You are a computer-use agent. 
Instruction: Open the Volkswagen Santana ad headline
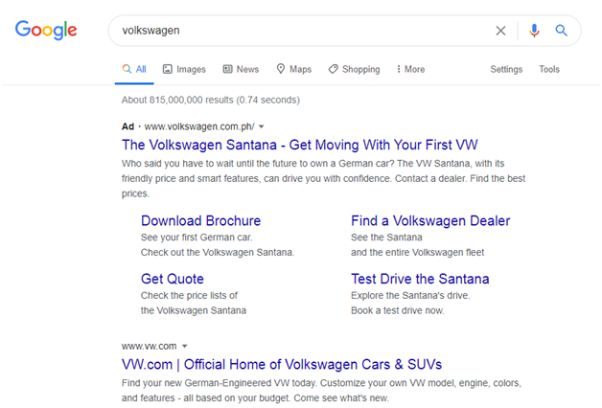pyautogui.click(x=299, y=146)
